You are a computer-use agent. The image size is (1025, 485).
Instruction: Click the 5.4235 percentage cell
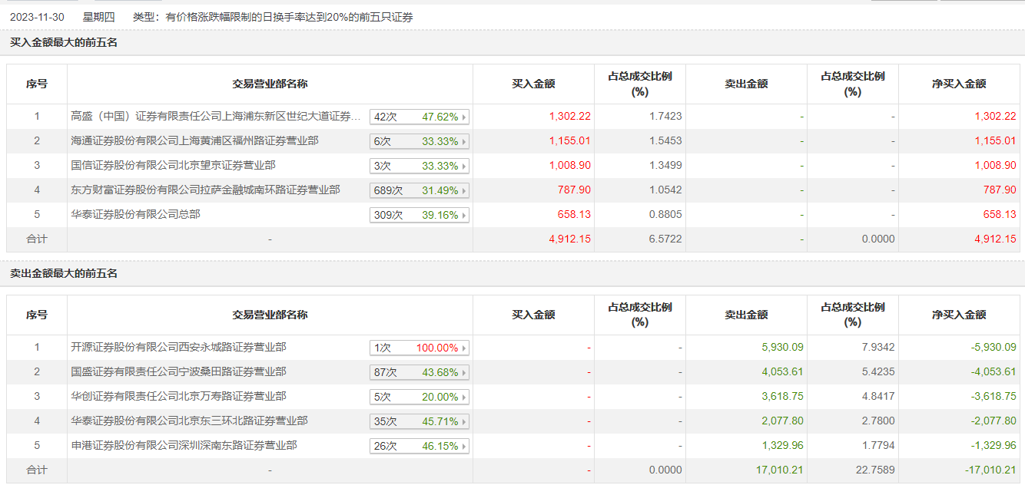tap(878, 372)
